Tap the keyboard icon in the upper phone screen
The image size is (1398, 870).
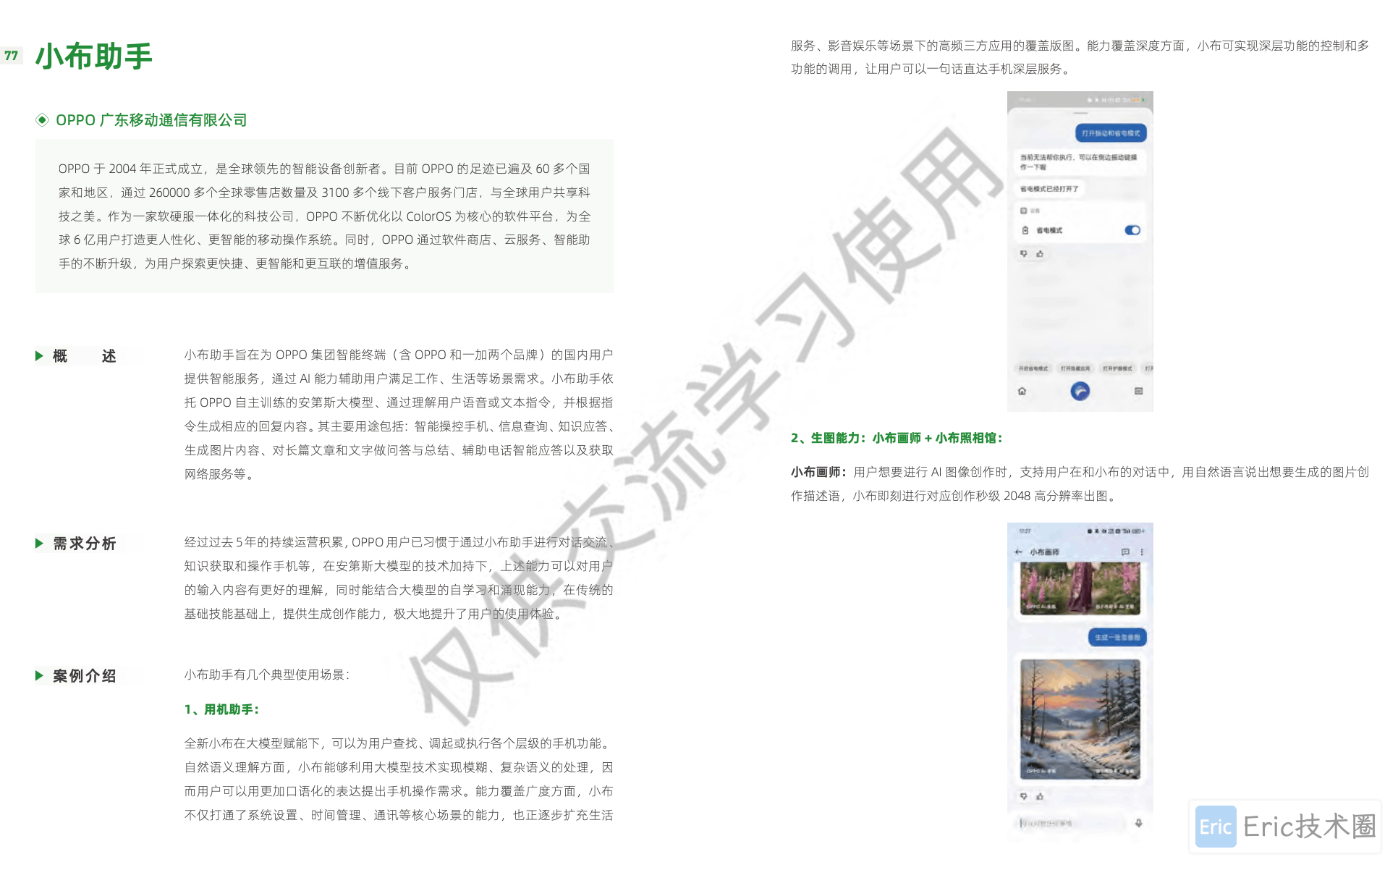[1138, 391]
